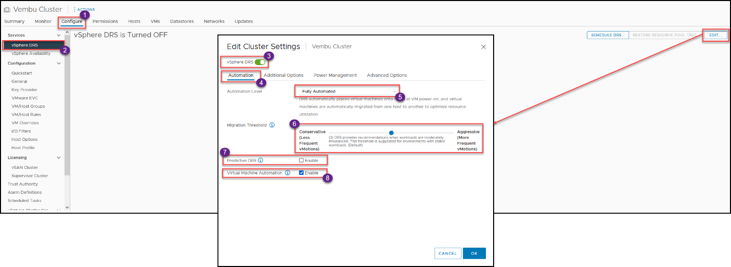
Task: Click the Predictive DRS info icon
Action: (x=260, y=160)
